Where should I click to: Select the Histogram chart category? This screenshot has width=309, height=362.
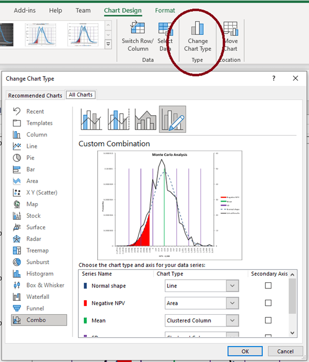tap(39, 274)
